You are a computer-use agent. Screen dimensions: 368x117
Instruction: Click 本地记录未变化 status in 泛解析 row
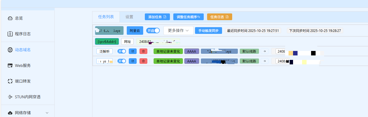pyautogui.click(x=168, y=51)
